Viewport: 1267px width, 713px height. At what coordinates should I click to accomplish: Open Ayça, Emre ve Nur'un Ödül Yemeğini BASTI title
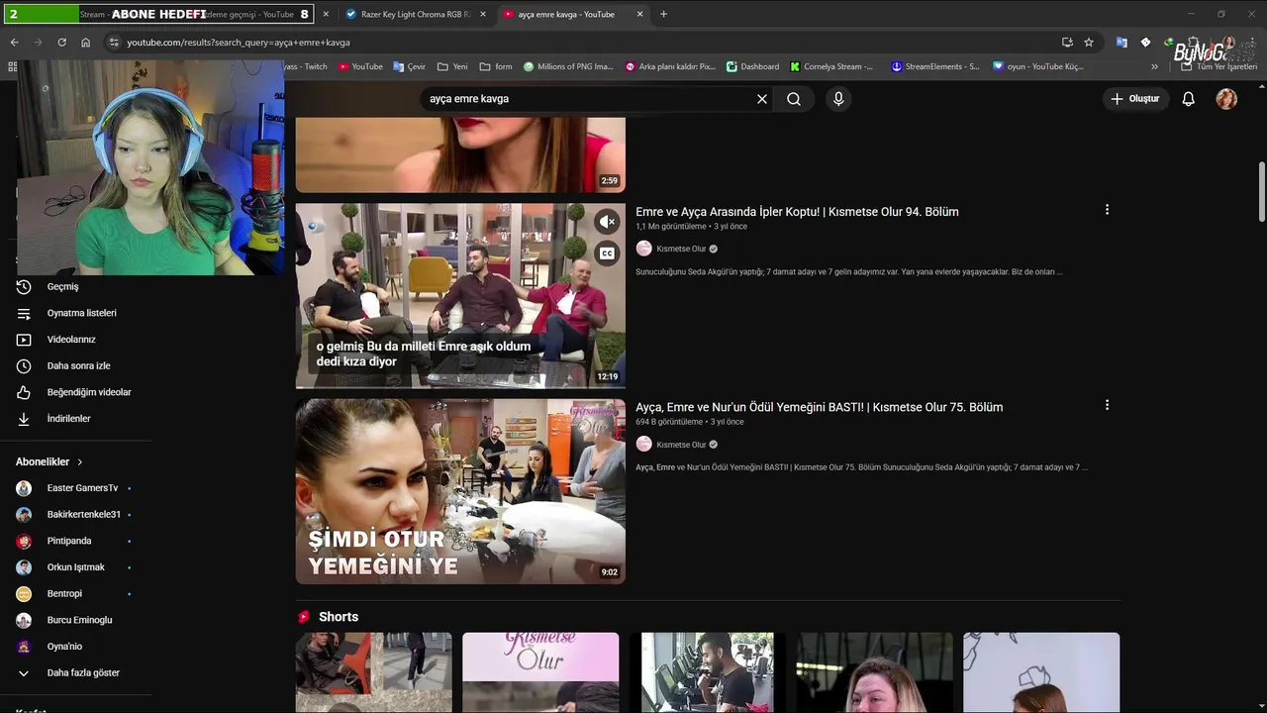pos(819,407)
